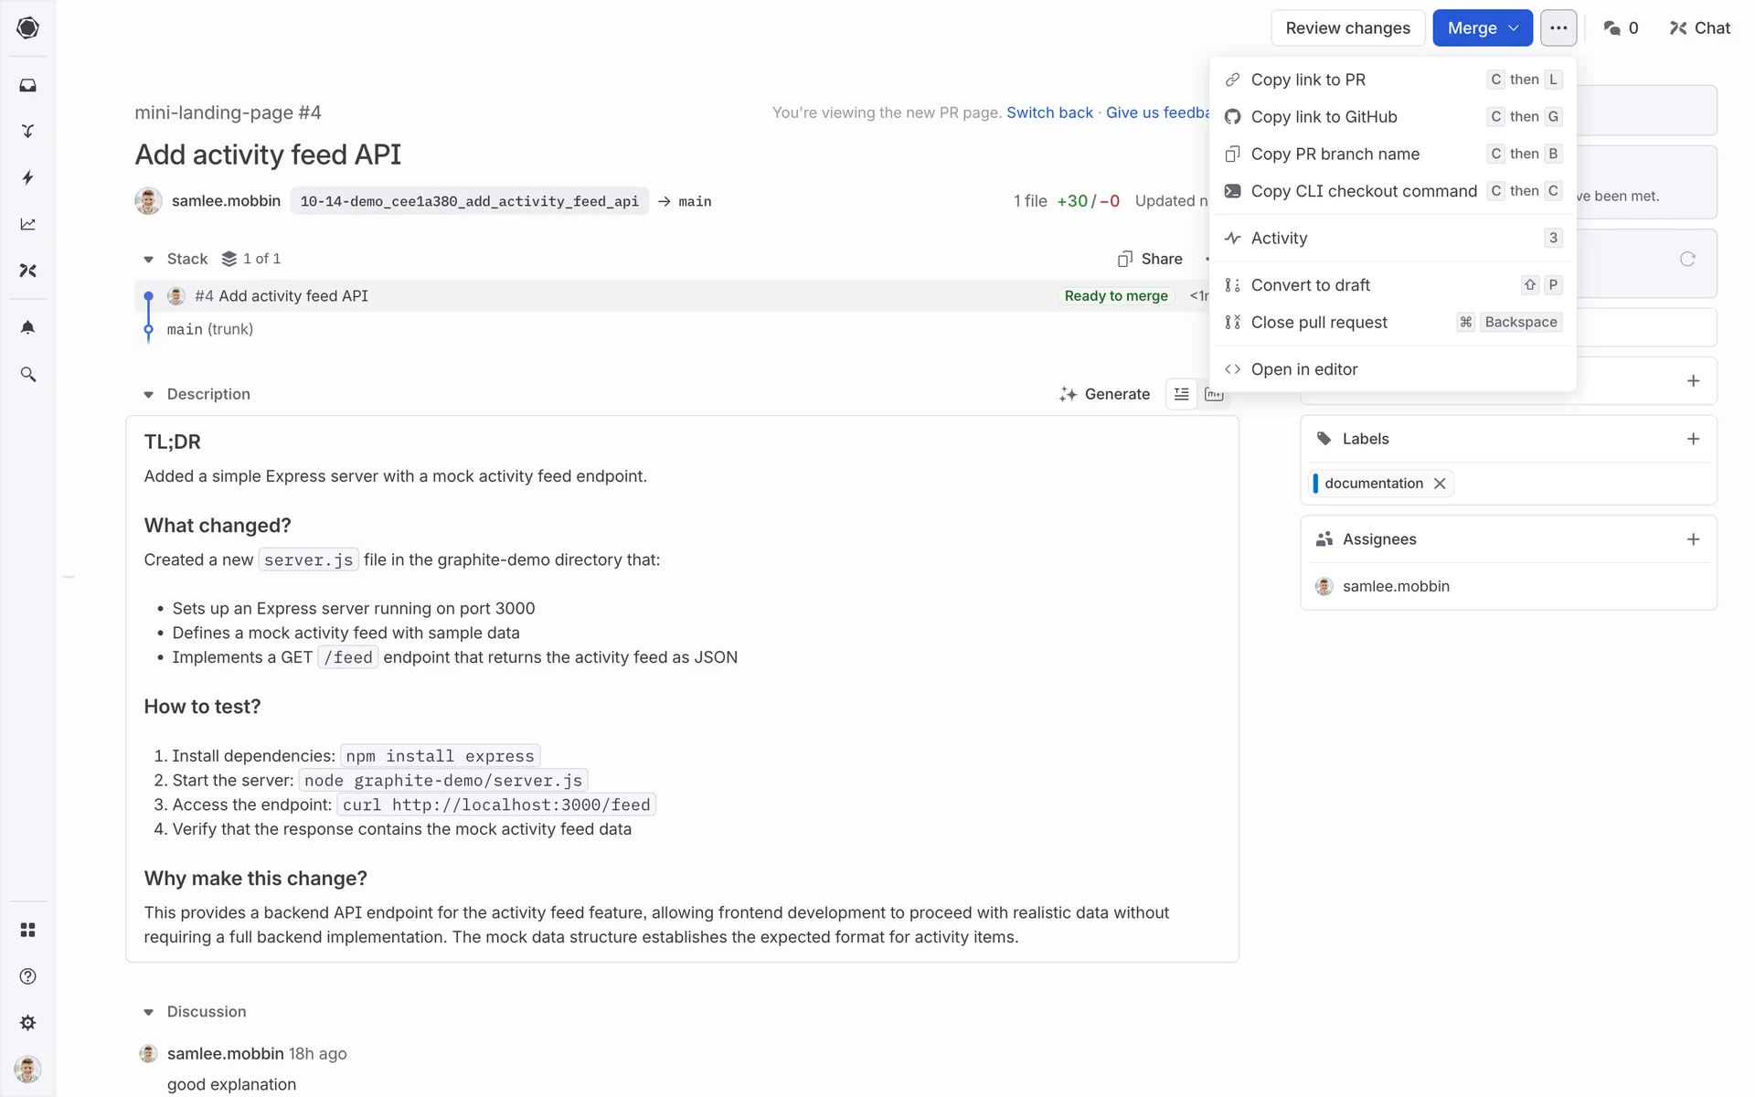This screenshot has width=1755, height=1097.
Task: Collapse the Stack section
Action: [148, 260]
